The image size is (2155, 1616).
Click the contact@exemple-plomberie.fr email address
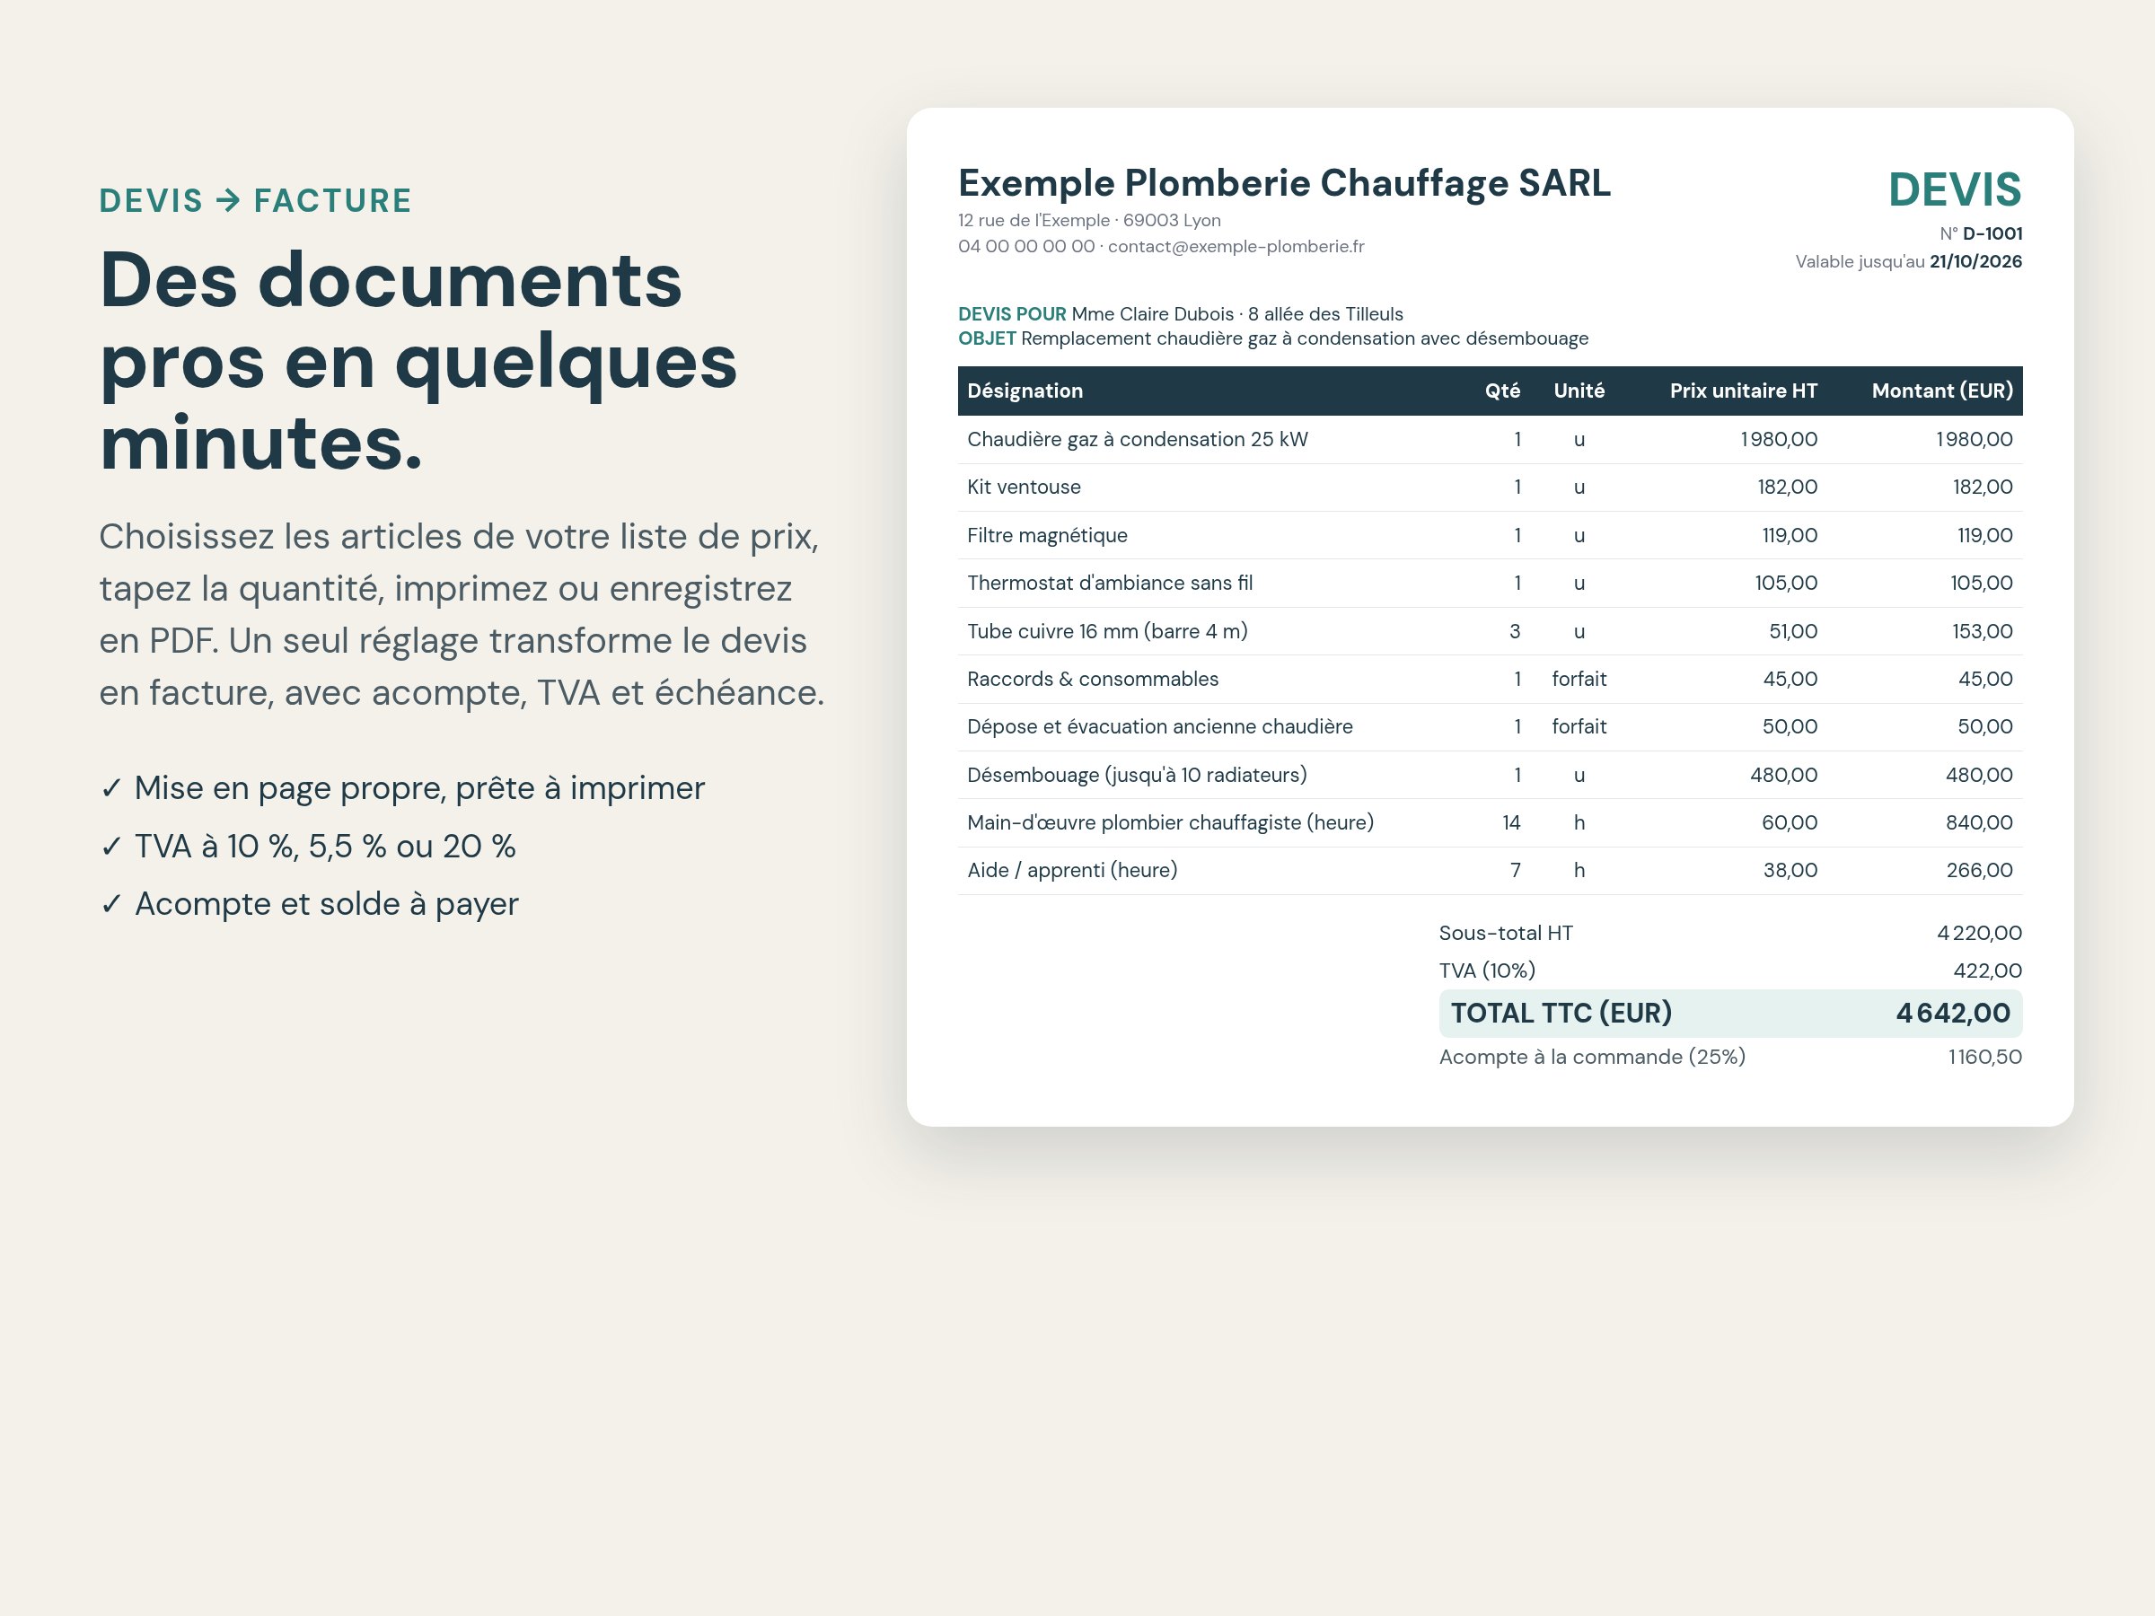[1236, 247]
